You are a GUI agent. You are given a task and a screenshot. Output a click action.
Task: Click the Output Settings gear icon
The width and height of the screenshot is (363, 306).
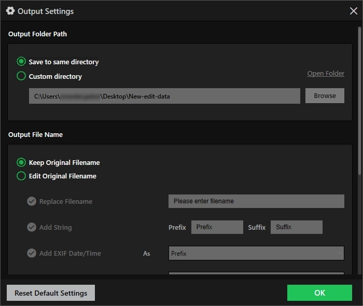(10, 11)
